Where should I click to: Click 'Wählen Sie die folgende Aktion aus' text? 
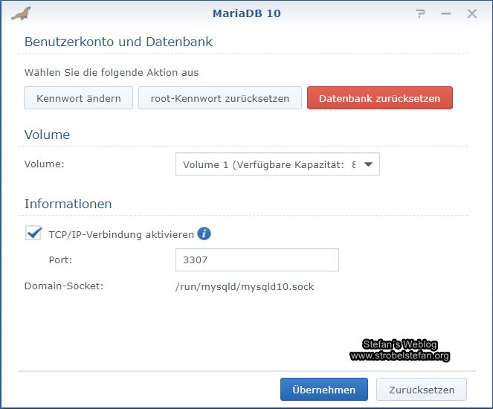112,73
